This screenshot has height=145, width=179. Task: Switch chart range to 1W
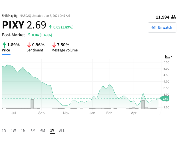[x=13, y=131]
